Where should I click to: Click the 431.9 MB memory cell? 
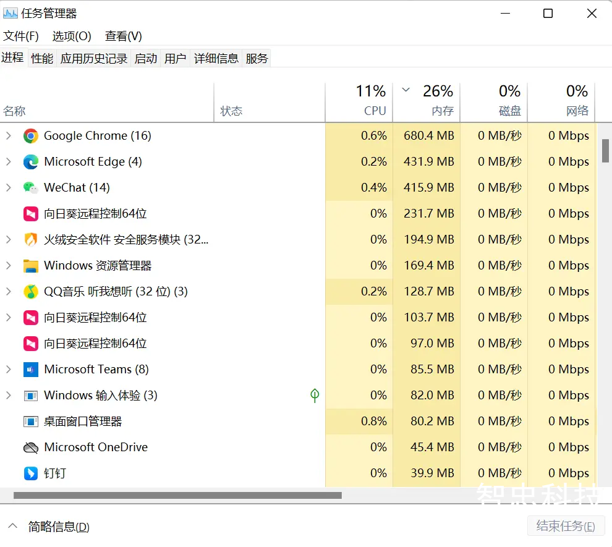coord(427,162)
